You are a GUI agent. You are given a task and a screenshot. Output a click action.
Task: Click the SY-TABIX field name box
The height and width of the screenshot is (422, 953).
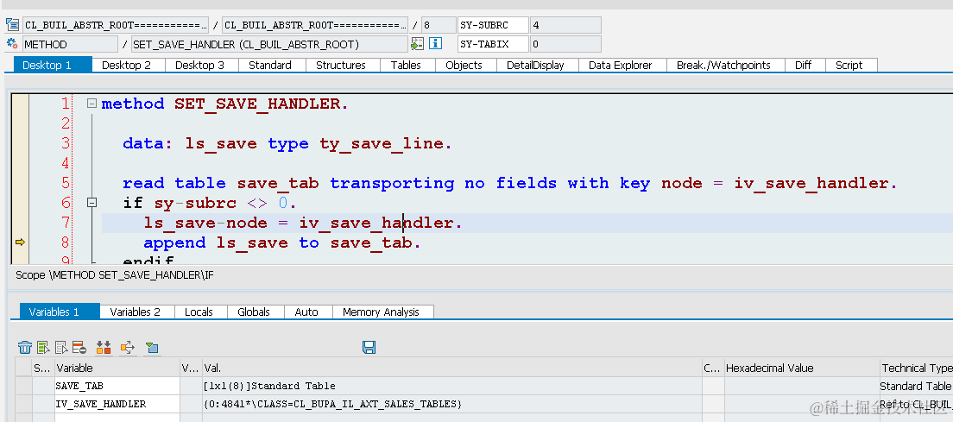[x=493, y=44]
